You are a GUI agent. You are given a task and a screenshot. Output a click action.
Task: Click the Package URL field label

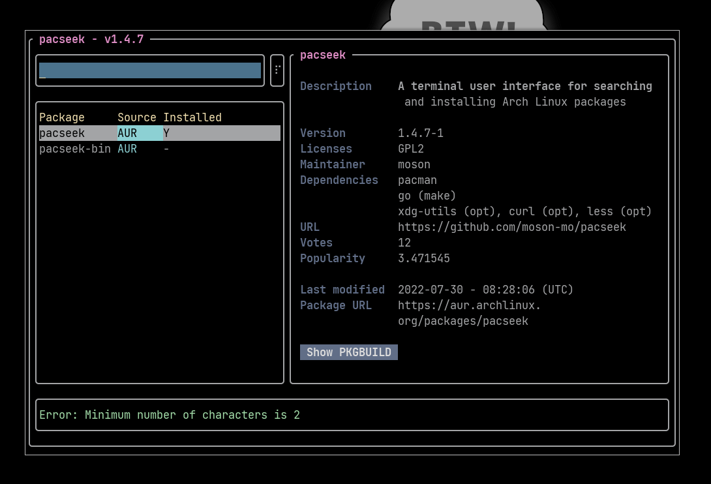click(x=335, y=305)
